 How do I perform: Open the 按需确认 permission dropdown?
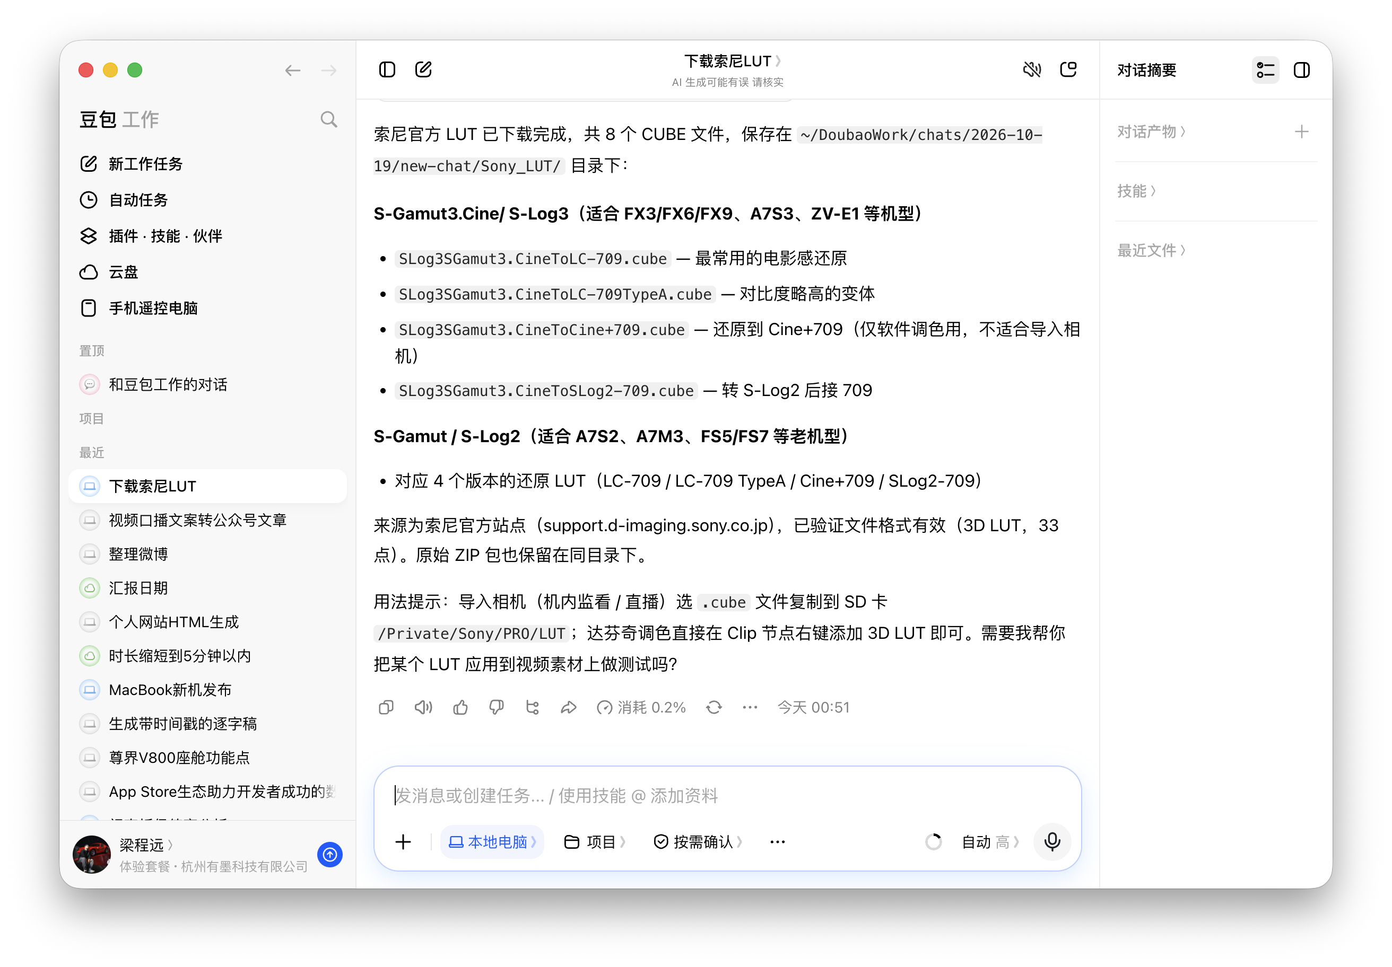[x=698, y=841]
